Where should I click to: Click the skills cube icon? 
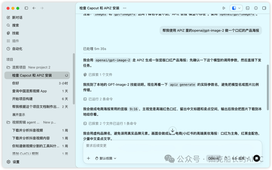[8, 33]
